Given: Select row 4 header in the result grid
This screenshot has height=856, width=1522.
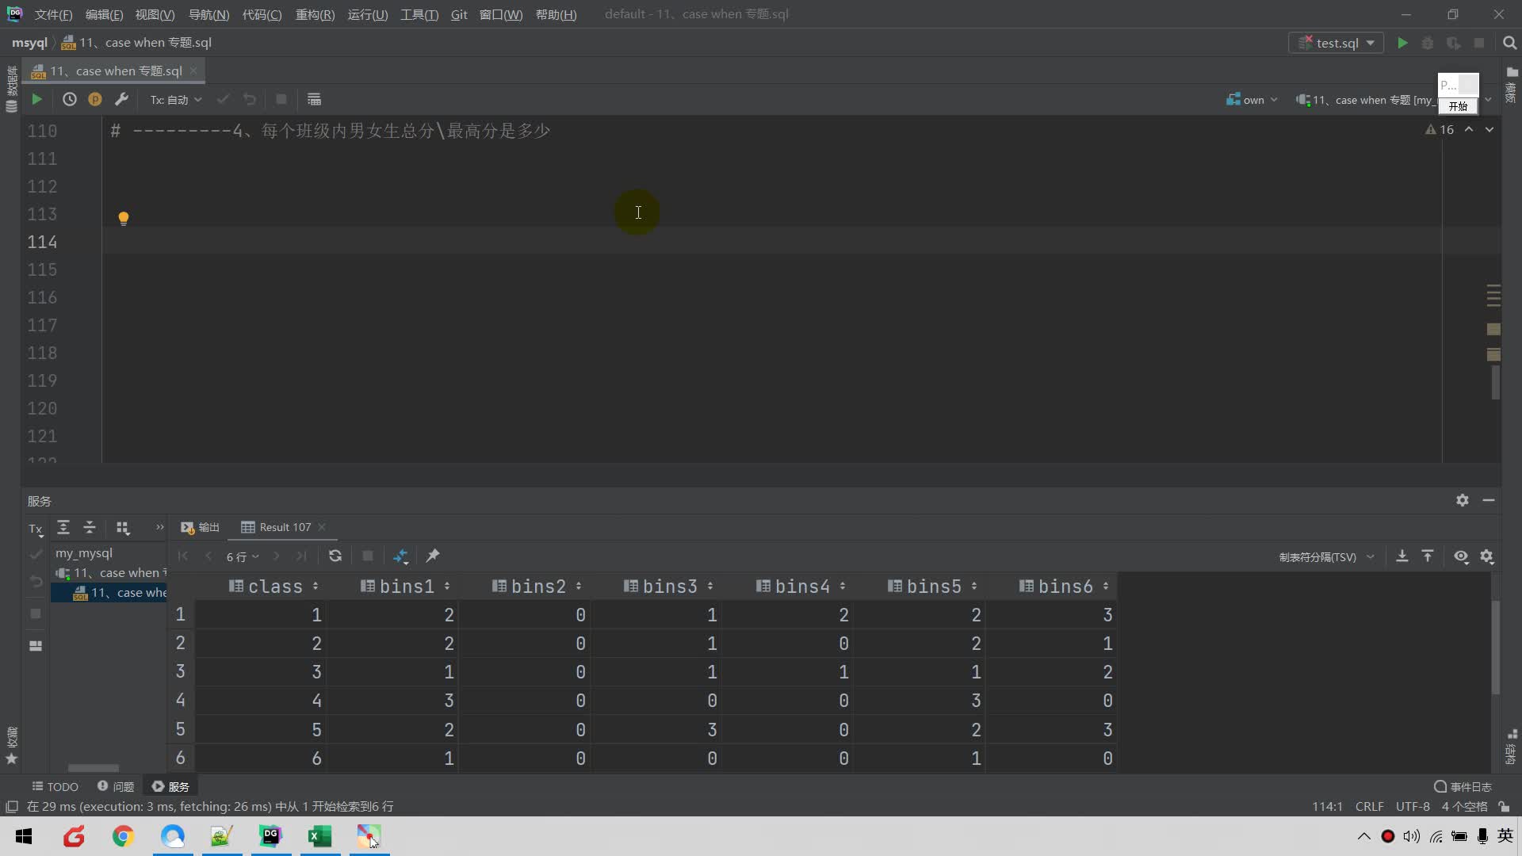Looking at the screenshot, I should point(180,701).
